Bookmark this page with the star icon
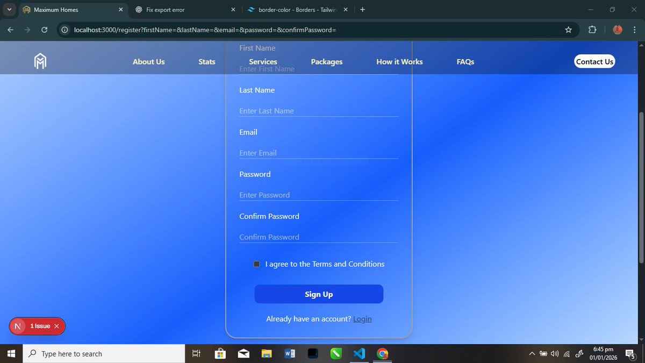This screenshot has width=645, height=363. 569,30
